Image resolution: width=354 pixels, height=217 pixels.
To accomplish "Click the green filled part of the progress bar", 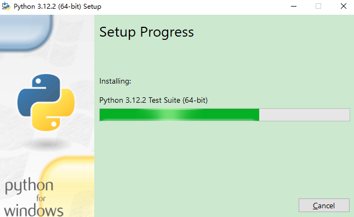I will [179, 115].
